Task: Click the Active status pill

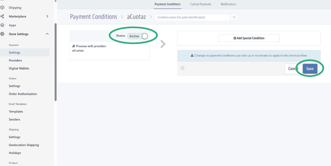Action: 137,36
